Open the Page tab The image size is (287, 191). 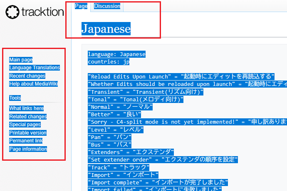[81, 6]
